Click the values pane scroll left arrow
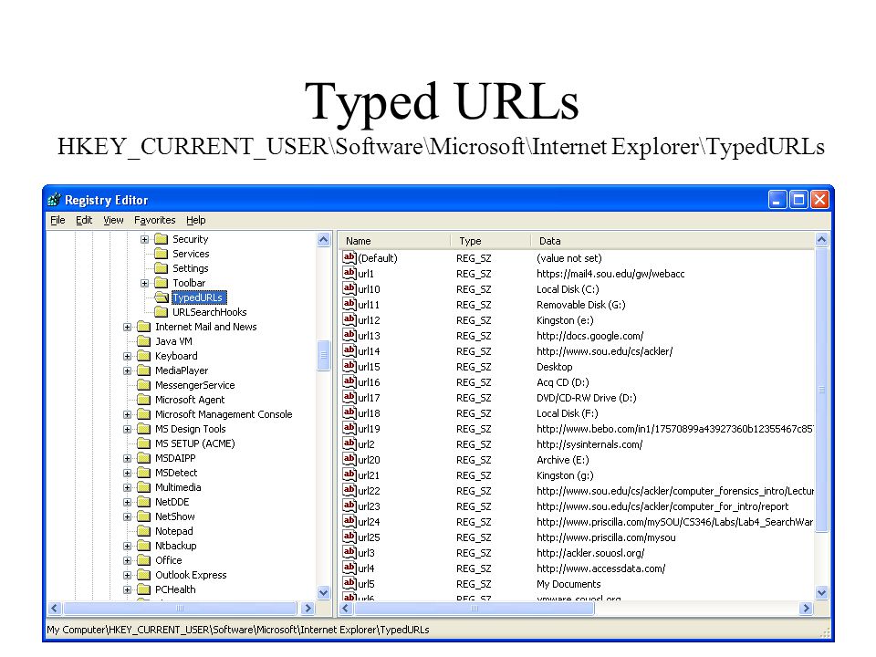The image size is (876, 657). [x=345, y=609]
